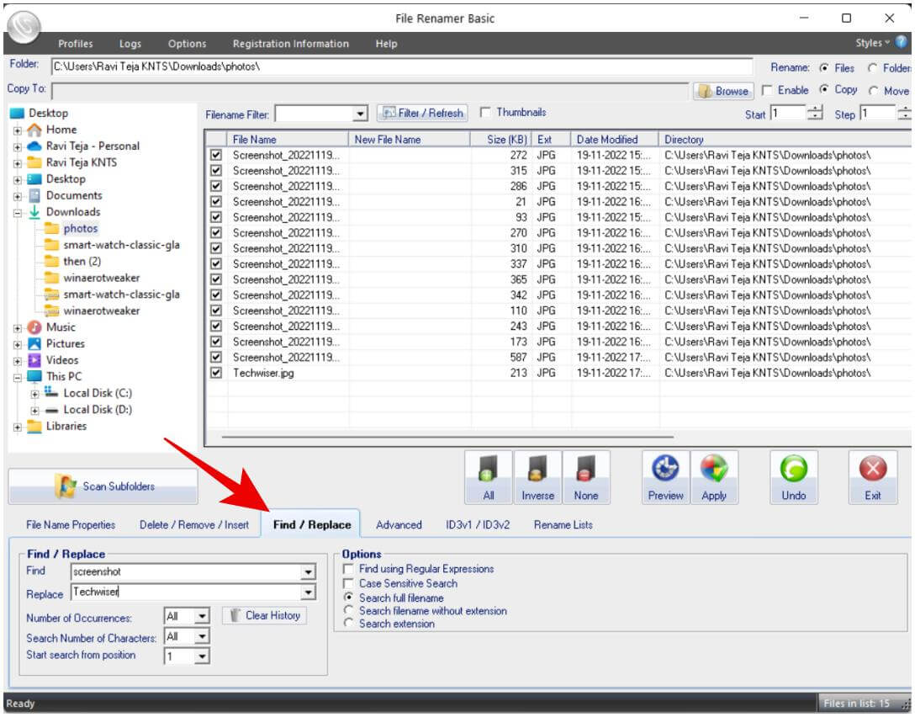Image resolution: width=915 pixels, height=717 pixels.
Task: Open the application orb menu icon
Action: coord(24,26)
